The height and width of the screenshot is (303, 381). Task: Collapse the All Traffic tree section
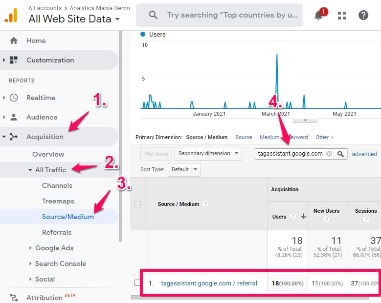30,170
